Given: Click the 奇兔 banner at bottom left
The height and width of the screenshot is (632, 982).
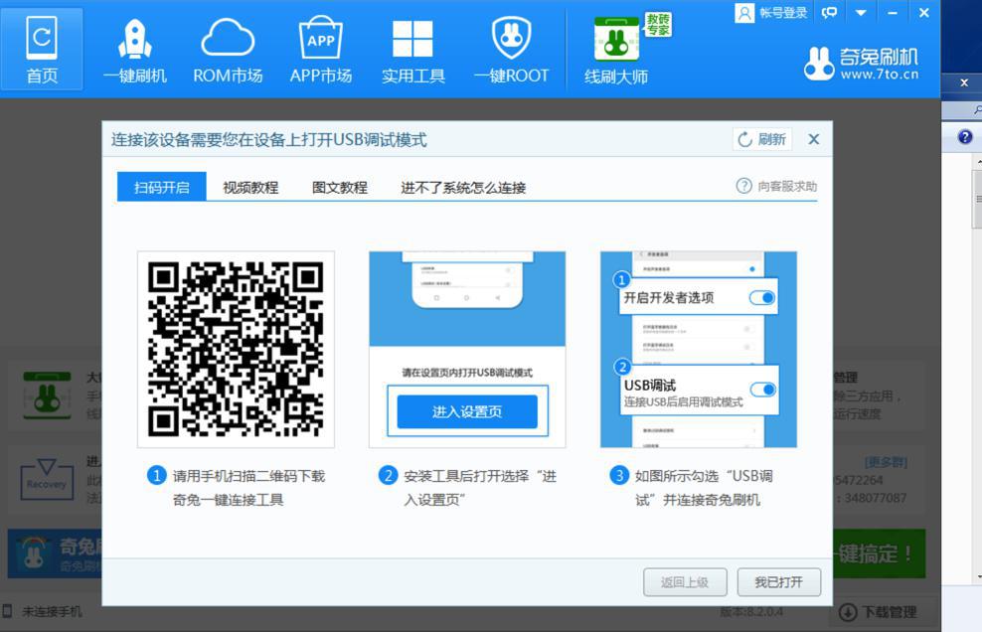Looking at the screenshot, I should pos(55,553).
